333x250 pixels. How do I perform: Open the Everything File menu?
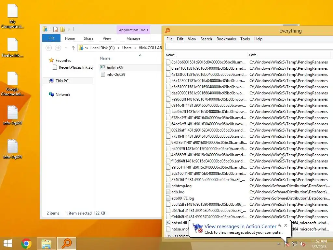(169, 39)
